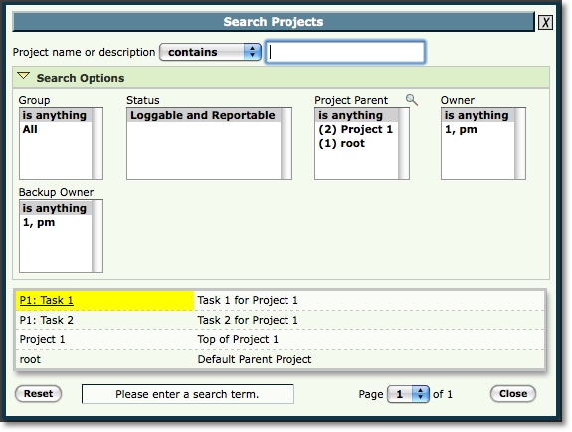Click the Project Parent magnifier search icon
Screen dimensions: 572x432
click(x=412, y=99)
